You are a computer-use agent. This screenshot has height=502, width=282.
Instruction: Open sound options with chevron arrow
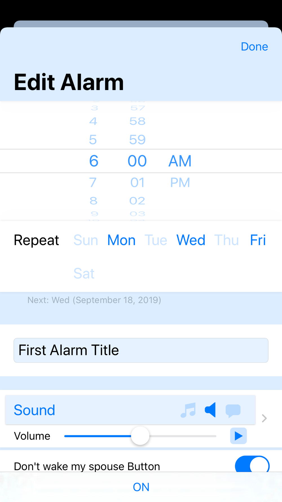(x=264, y=418)
